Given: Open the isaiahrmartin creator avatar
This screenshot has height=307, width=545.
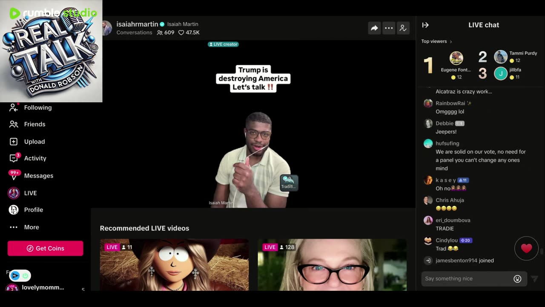Looking at the screenshot, I should point(107,28).
